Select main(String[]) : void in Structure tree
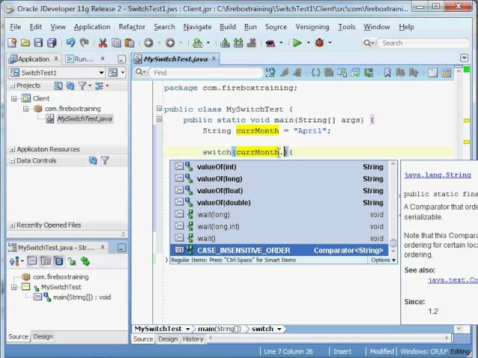Image resolution: width=478 pixels, height=358 pixels. [81, 297]
